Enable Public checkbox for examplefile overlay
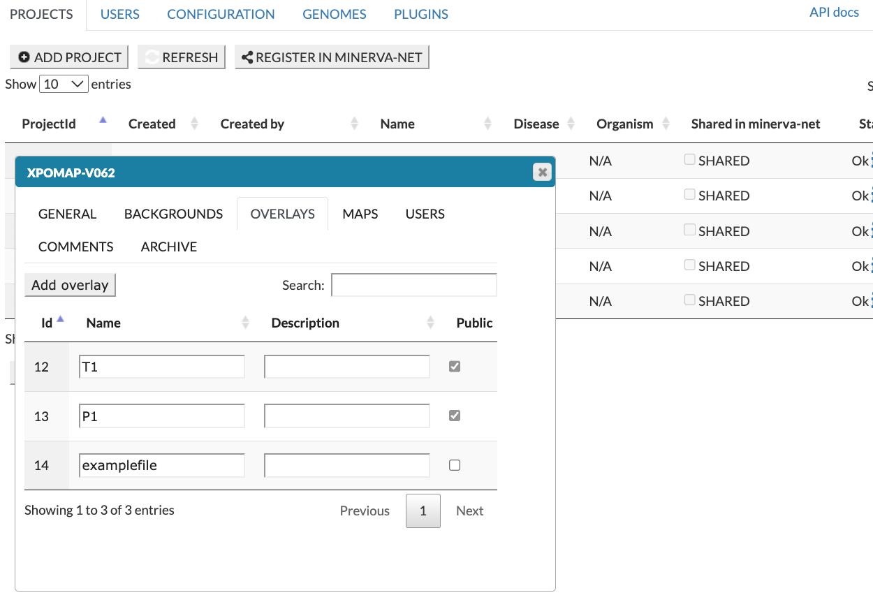This screenshot has width=873, height=609. point(455,465)
